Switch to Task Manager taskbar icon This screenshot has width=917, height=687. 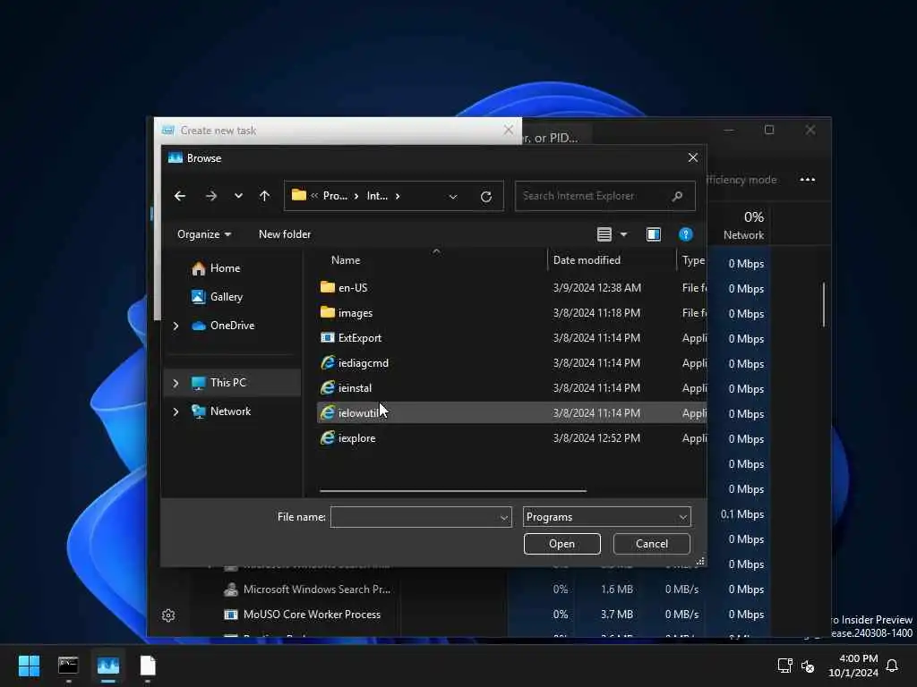tap(108, 666)
